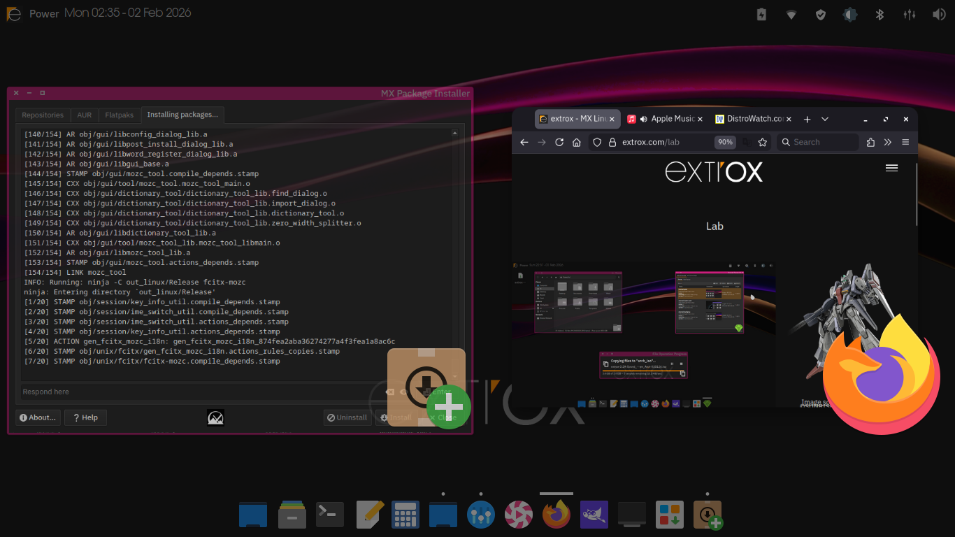Click the Help button
The height and width of the screenshot is (537, 955).
pyautogui.click(x=85, y=417)
